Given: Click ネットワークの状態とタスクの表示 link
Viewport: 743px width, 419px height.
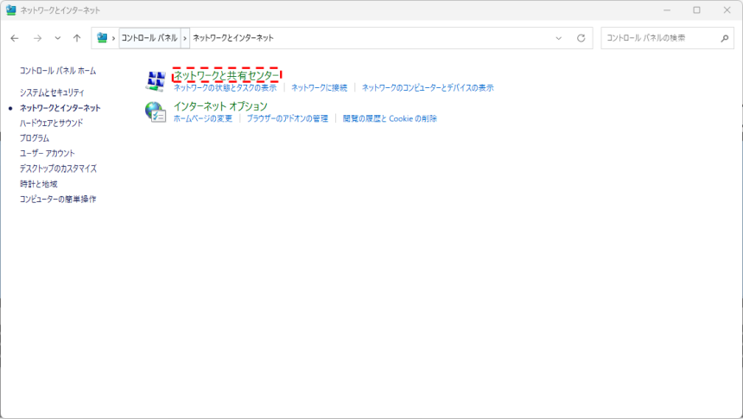Looking at the screenshot, I should pyautogui.click(x=225, y=88).
